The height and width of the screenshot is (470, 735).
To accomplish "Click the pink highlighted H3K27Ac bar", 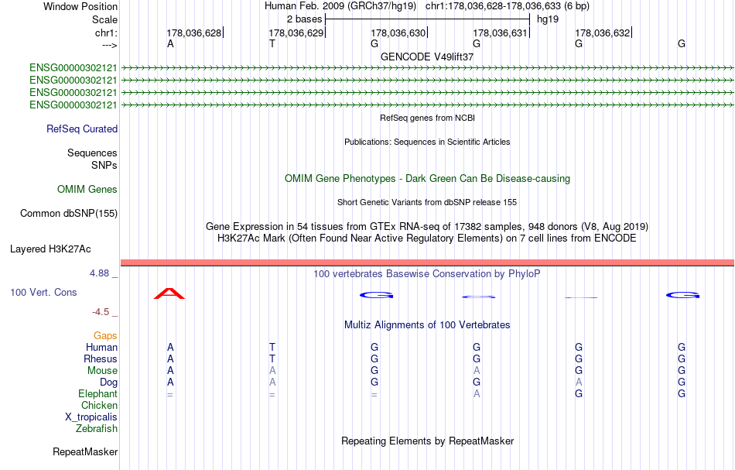I will (427, 262).
